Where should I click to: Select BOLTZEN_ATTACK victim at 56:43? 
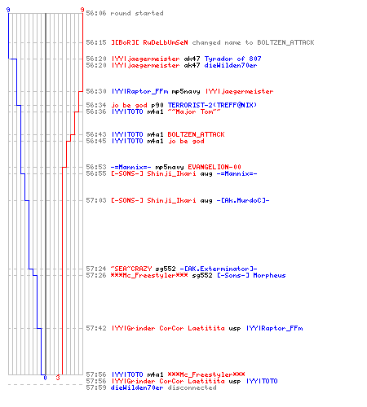[x=196, y=134]
